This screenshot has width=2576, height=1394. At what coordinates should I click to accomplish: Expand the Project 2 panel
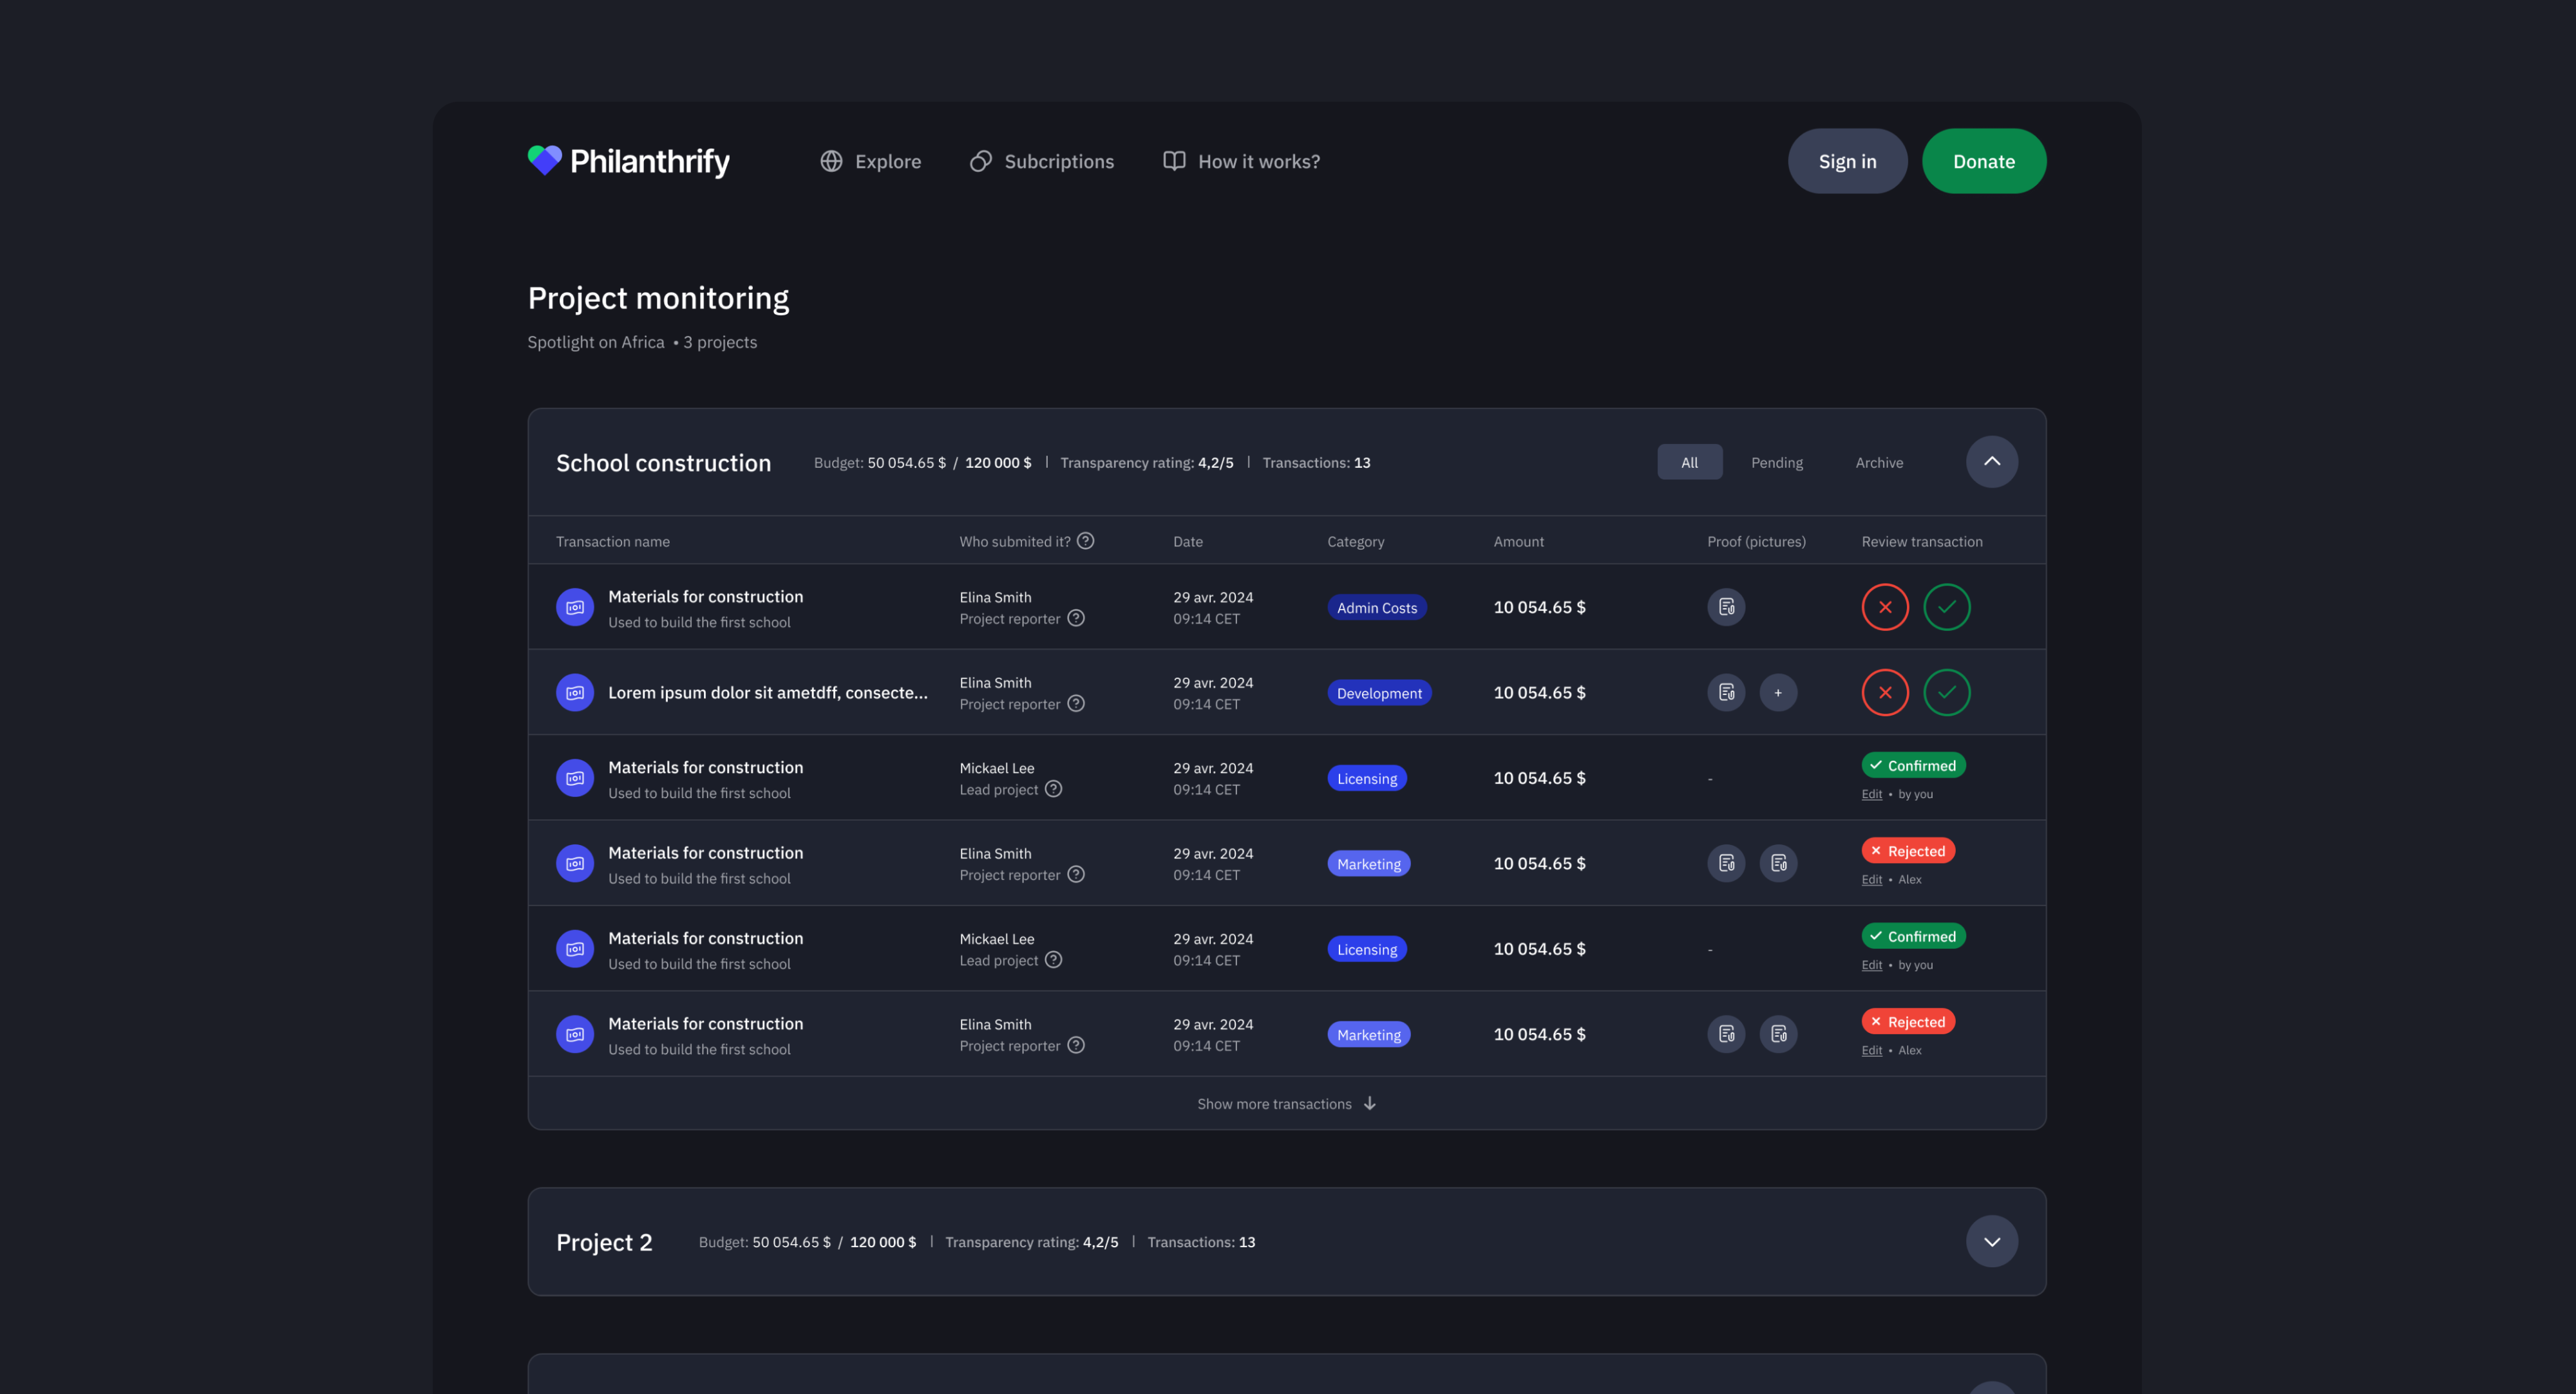(x=1991, y=1241)
